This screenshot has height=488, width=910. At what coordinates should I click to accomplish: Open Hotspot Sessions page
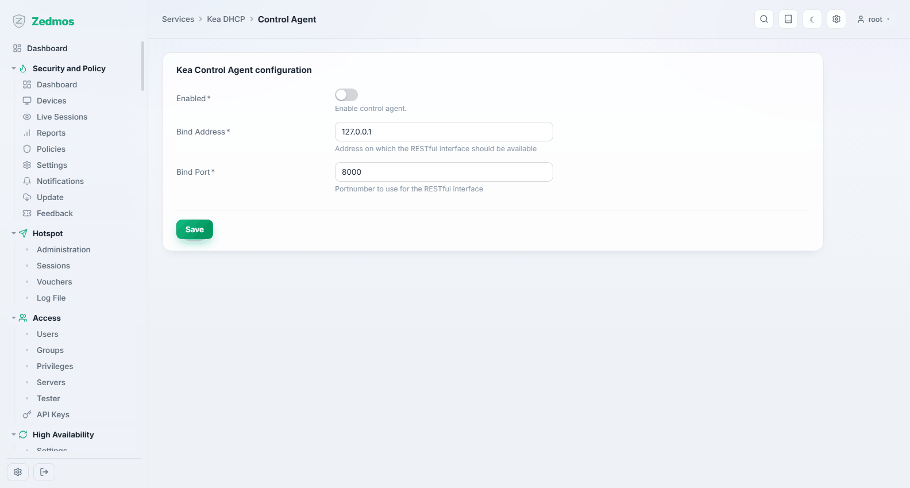click(53, 266)
